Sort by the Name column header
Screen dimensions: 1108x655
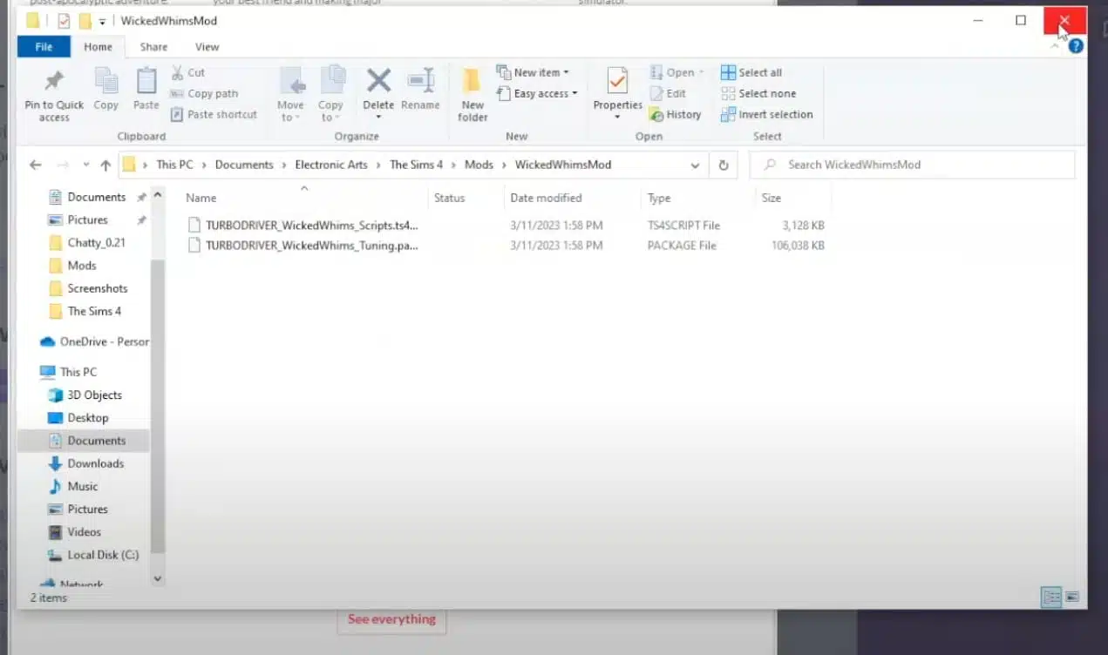point(201,198)
